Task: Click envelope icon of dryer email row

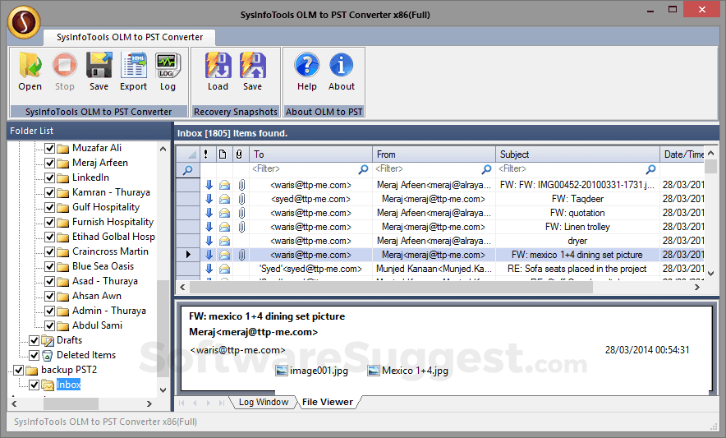Action: [x=224, y=241]
